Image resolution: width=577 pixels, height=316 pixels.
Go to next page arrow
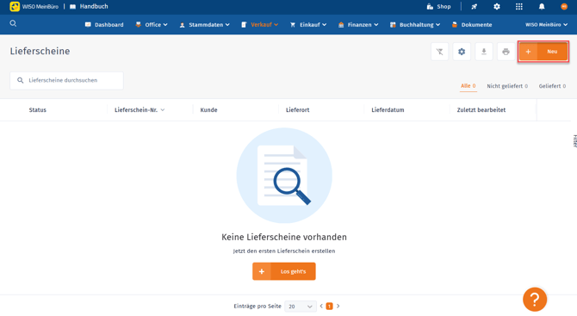click(x=338, y=306)
